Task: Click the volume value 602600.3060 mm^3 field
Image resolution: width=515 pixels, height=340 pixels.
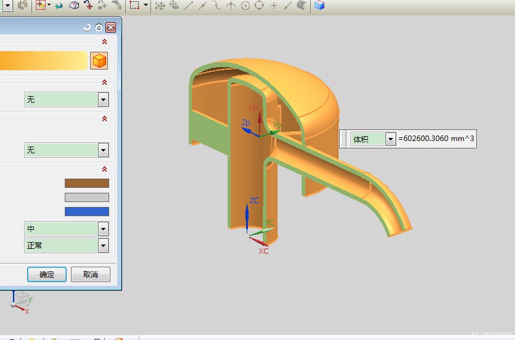Action: click(436, 139)
